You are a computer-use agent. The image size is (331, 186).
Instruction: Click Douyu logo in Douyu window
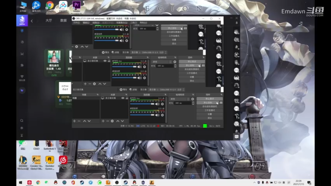pos(22,20)
